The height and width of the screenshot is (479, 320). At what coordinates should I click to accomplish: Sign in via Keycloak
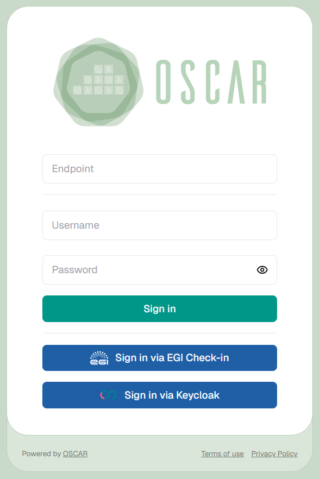(160, 395)
